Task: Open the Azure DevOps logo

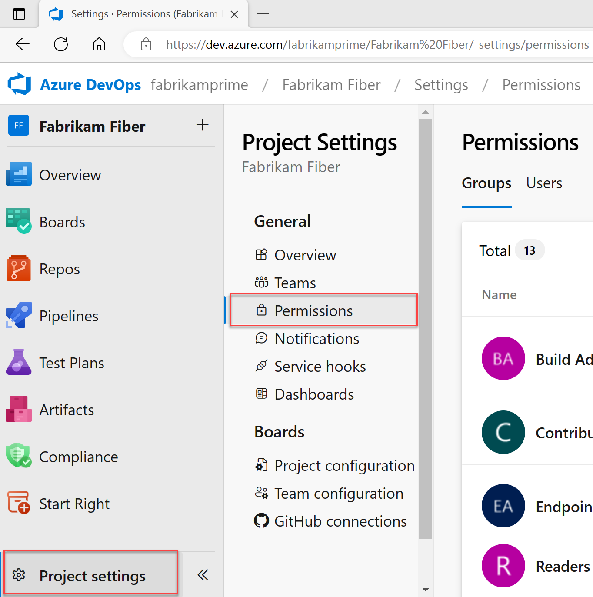Action: 19,84
